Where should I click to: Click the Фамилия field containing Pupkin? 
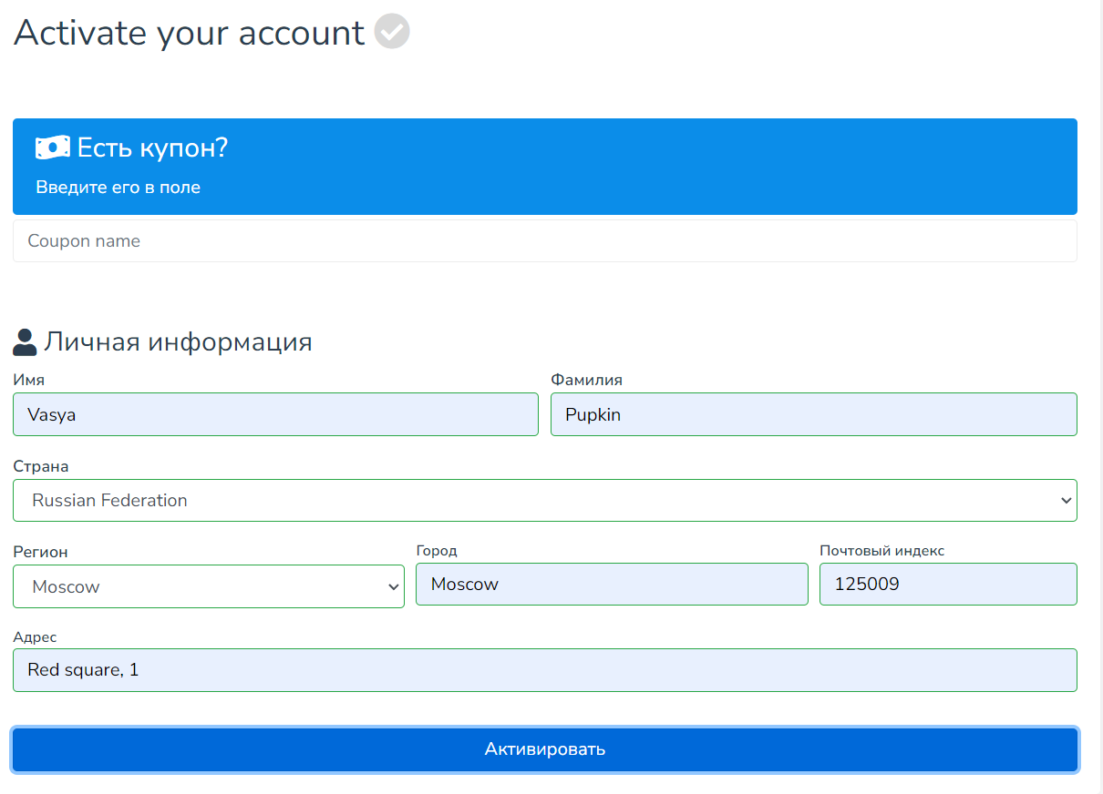(813, 414)
